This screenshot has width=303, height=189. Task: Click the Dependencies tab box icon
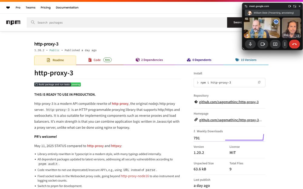point(138,60)
